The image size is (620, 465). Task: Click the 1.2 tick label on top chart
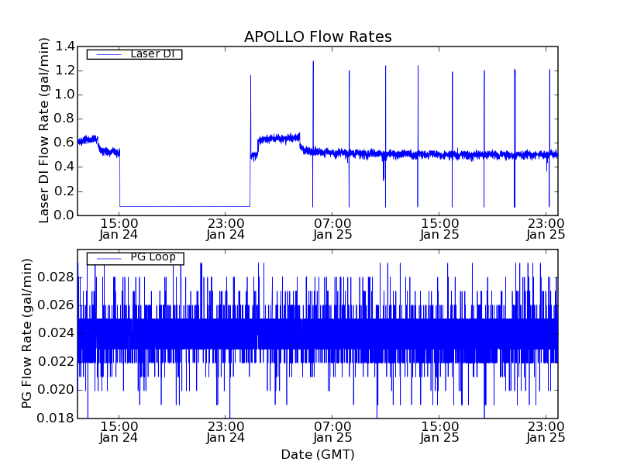tap(65, 71)
